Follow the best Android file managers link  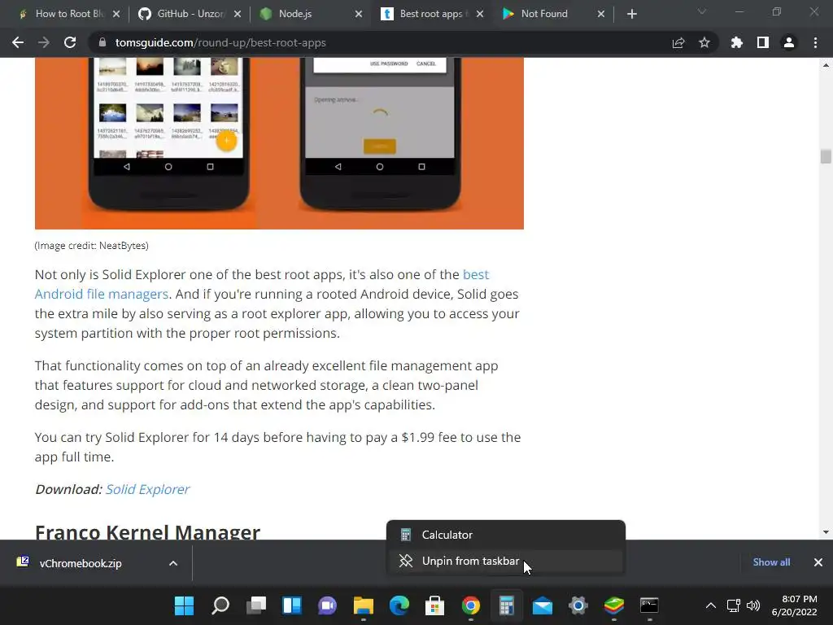261,284
